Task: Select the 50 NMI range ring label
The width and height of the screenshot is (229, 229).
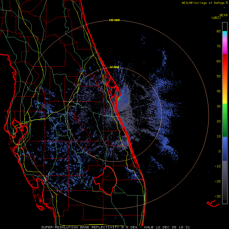Action: click(114, 67)
